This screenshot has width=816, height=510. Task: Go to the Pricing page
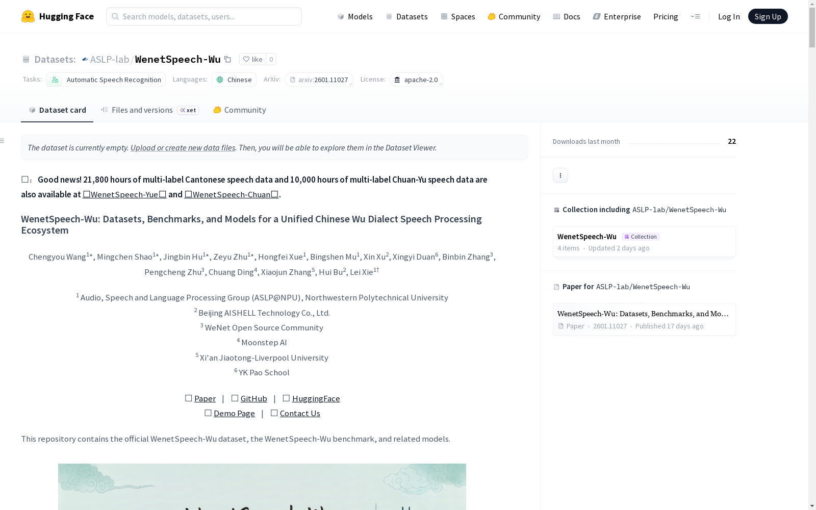[666, 16]
